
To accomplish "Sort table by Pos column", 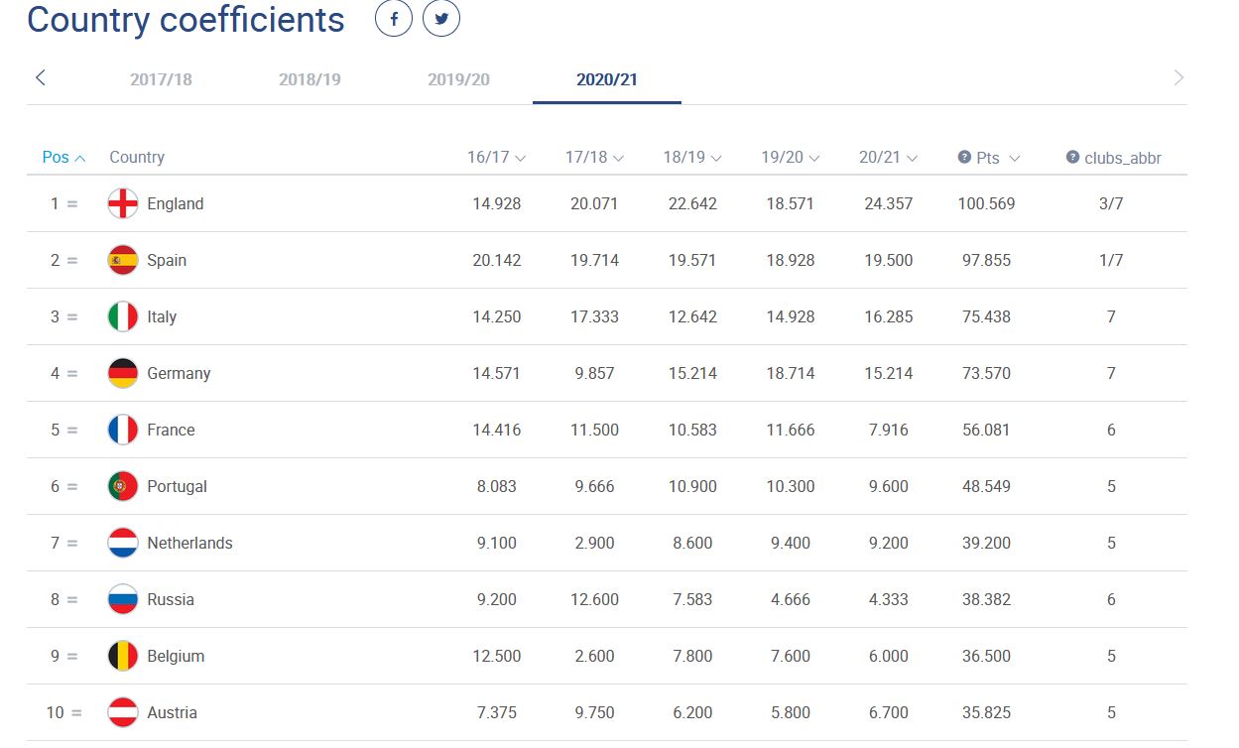I will [x=63, y=157].
